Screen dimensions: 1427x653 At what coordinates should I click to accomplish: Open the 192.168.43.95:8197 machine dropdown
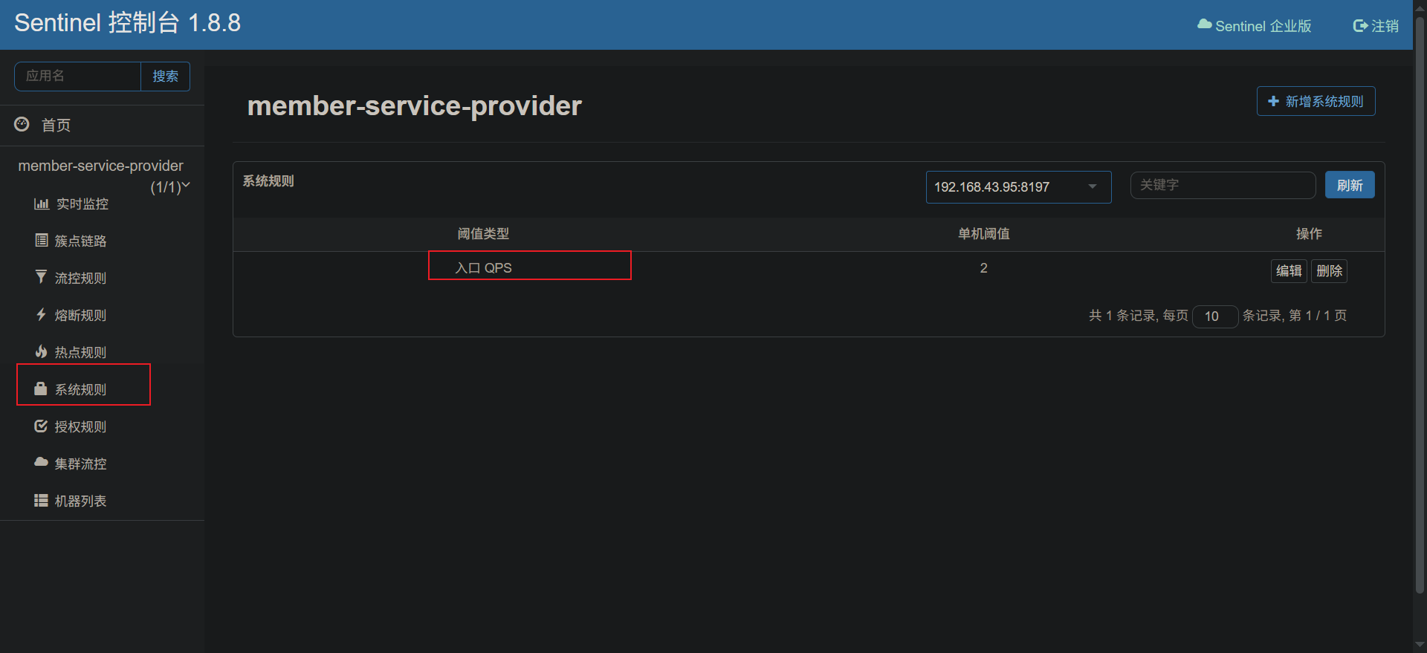[1017, 187]
